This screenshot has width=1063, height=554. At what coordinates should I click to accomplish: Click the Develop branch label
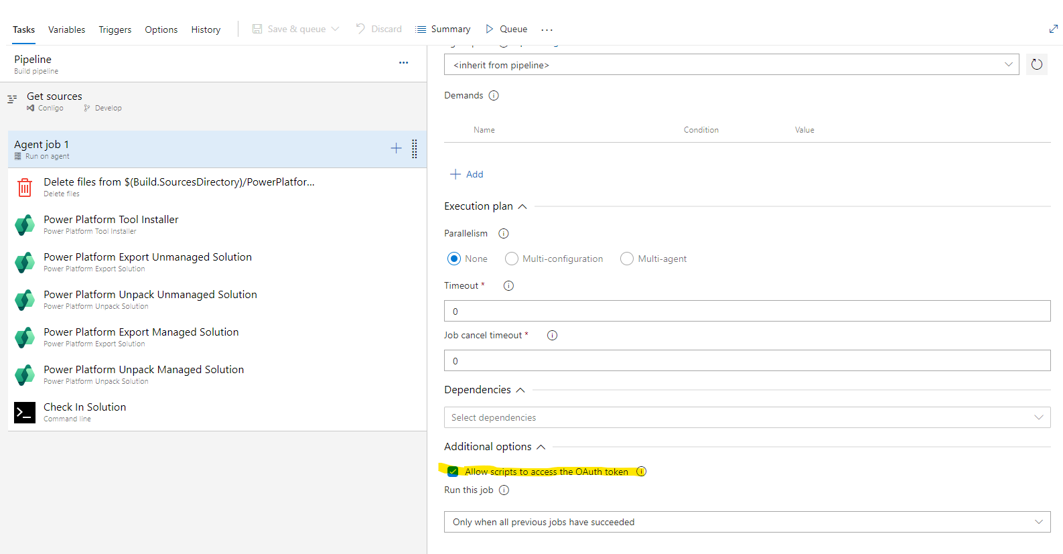click(x=108, y=108)
